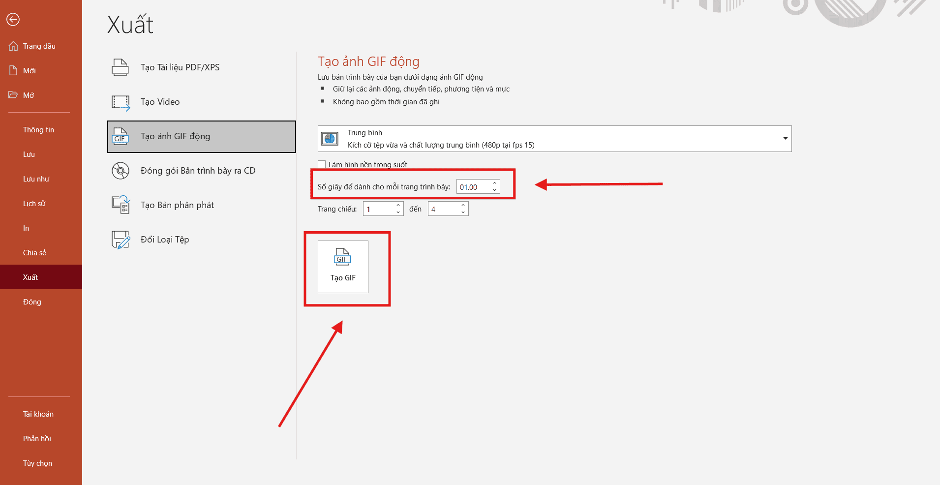Increase seconds per slide with up arrow
940x485 pixels.
point(494,183)
